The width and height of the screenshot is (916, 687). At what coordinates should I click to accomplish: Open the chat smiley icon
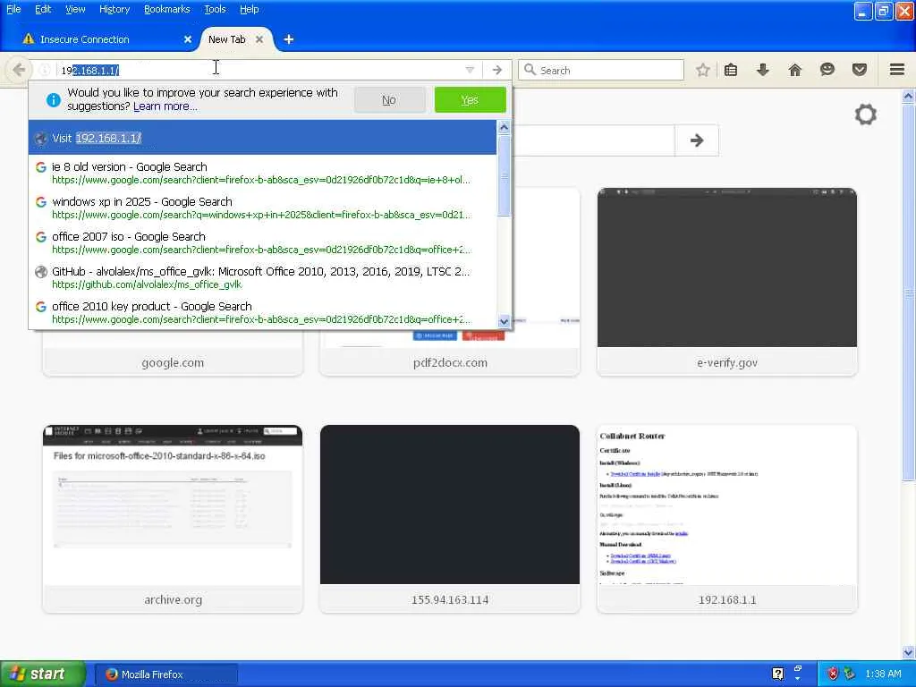tap(827, 70)
